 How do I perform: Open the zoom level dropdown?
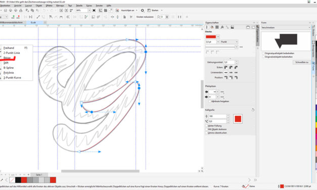tap(89, 10)
